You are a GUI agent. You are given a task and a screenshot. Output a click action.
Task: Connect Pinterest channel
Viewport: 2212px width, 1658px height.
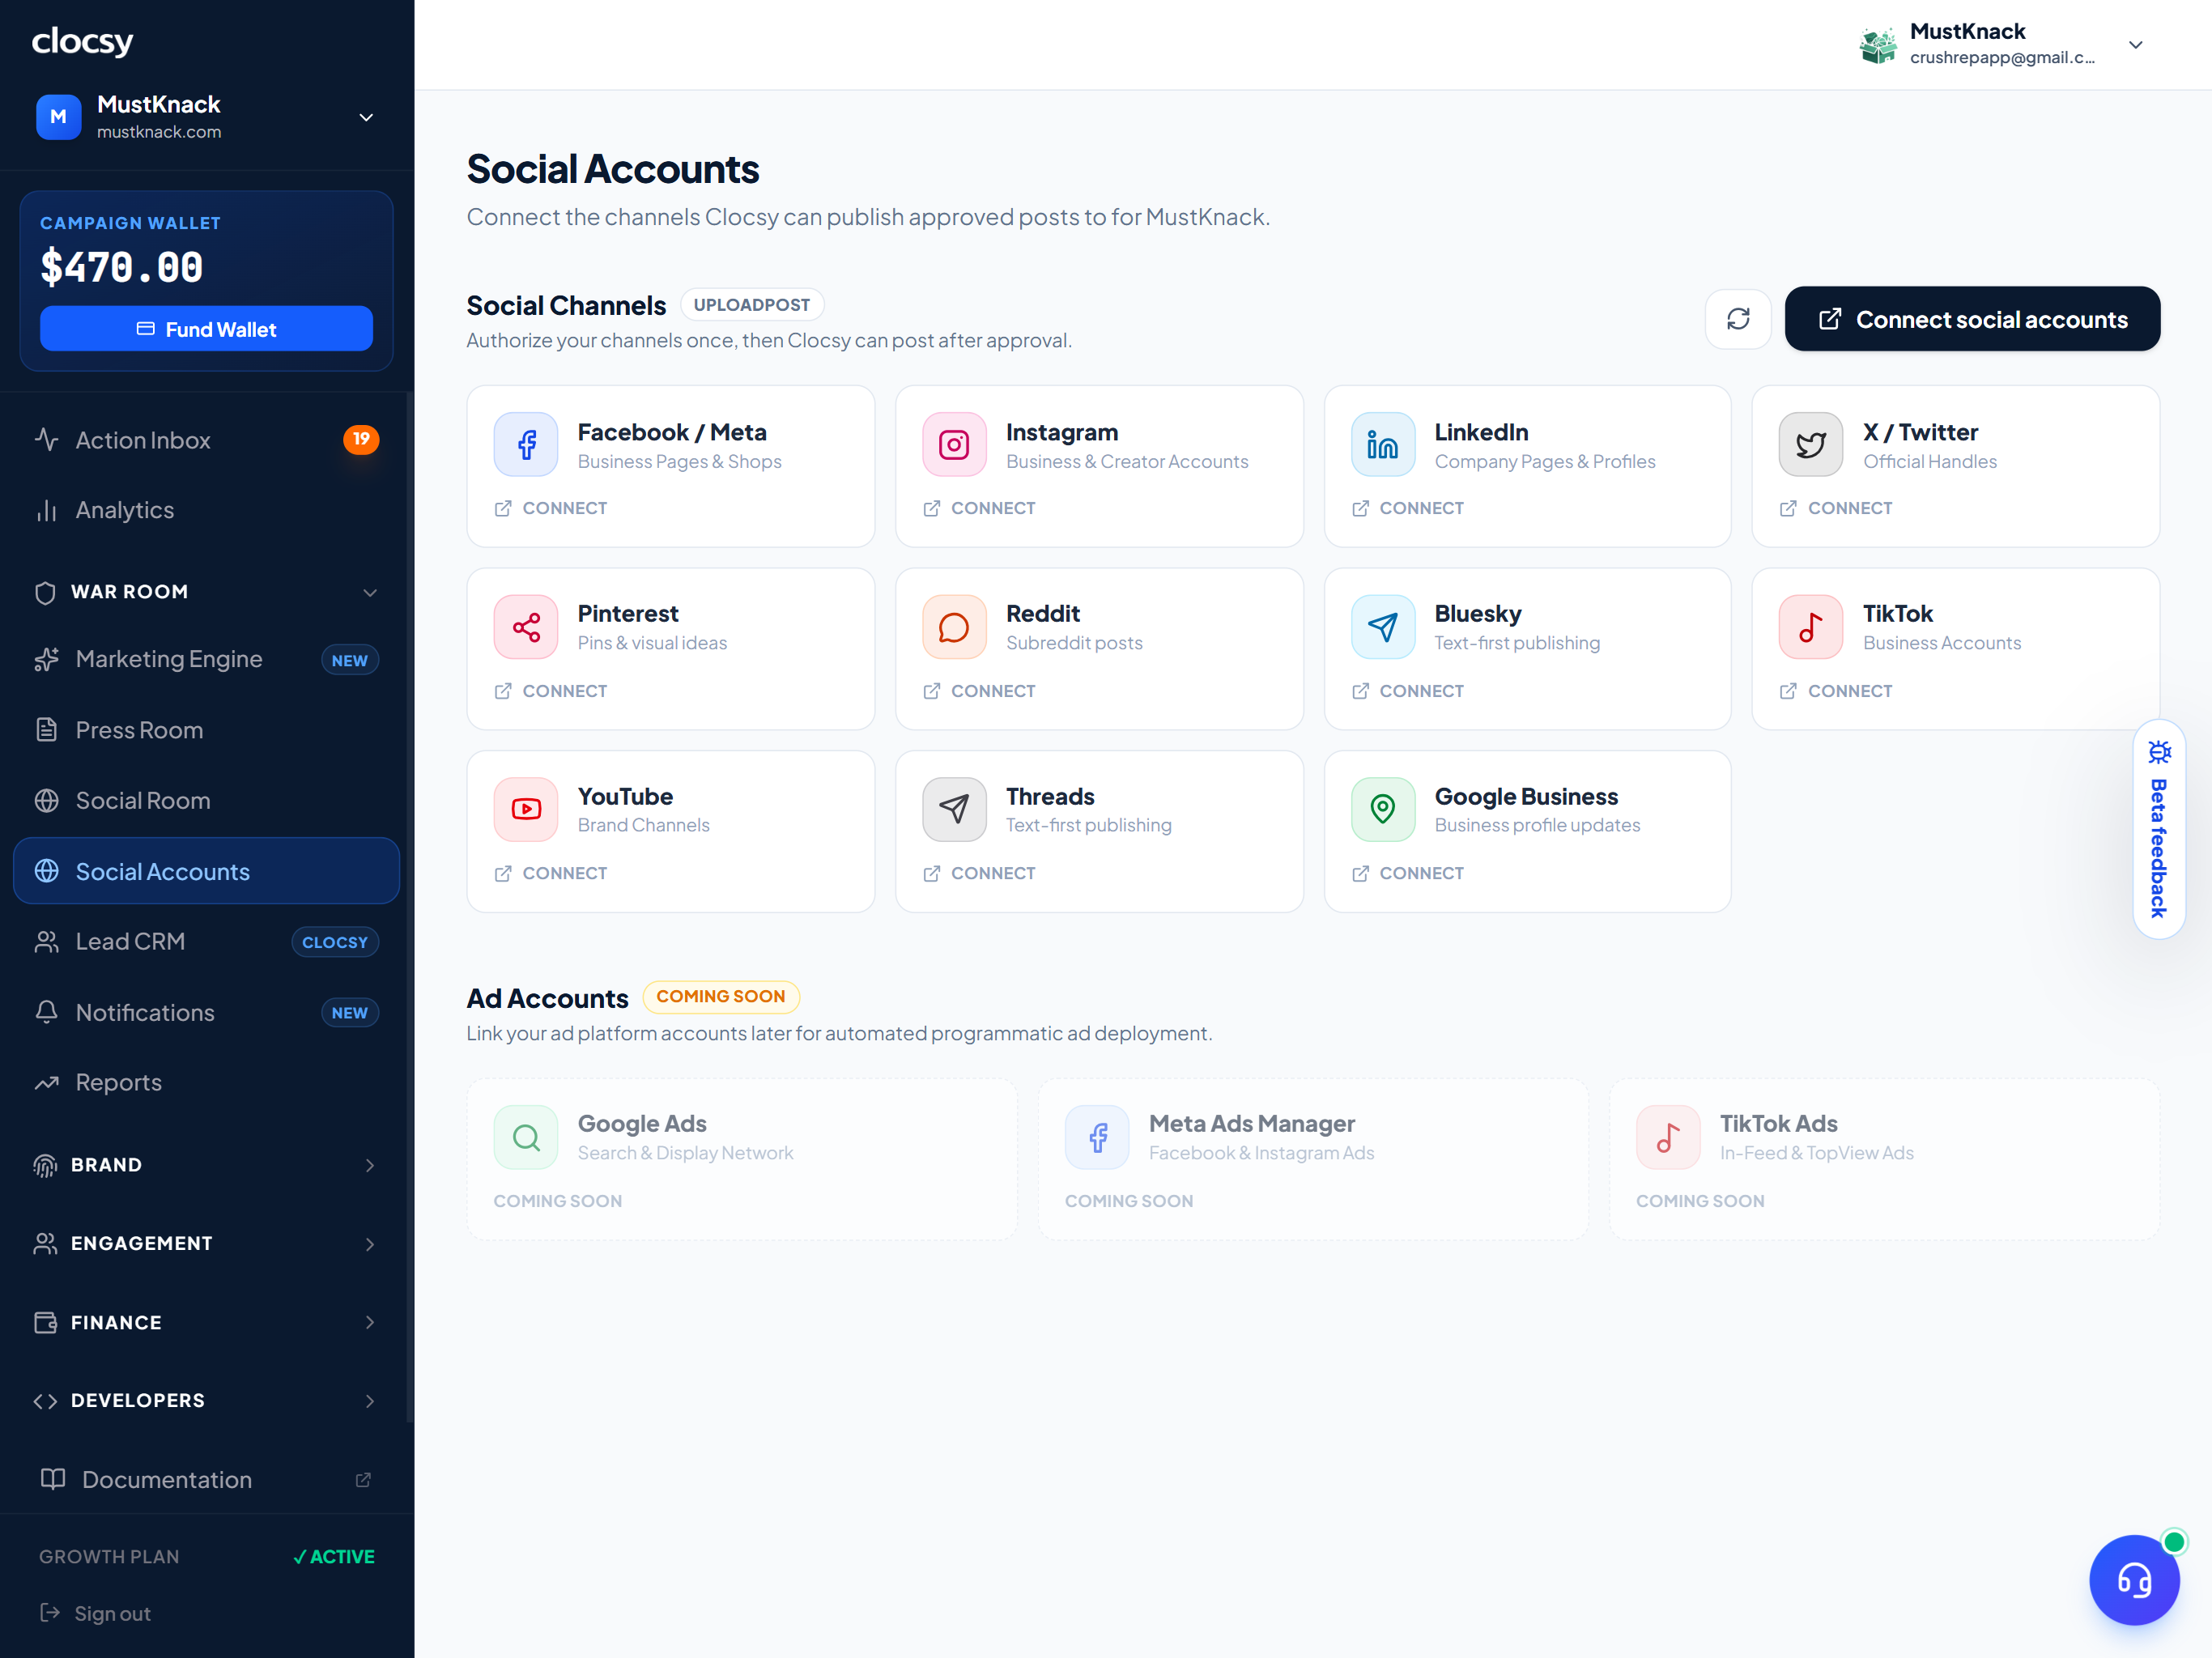(550, 691)
